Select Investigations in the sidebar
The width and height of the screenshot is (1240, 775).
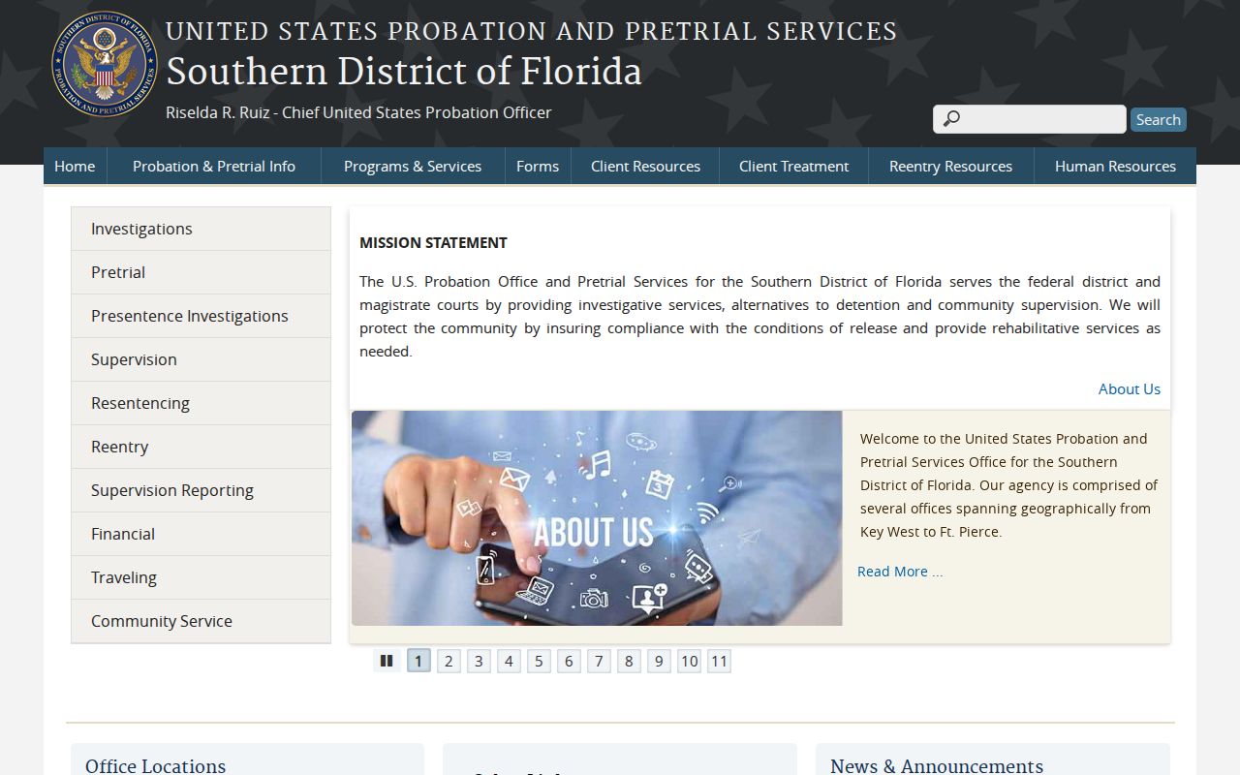[201, 229]
